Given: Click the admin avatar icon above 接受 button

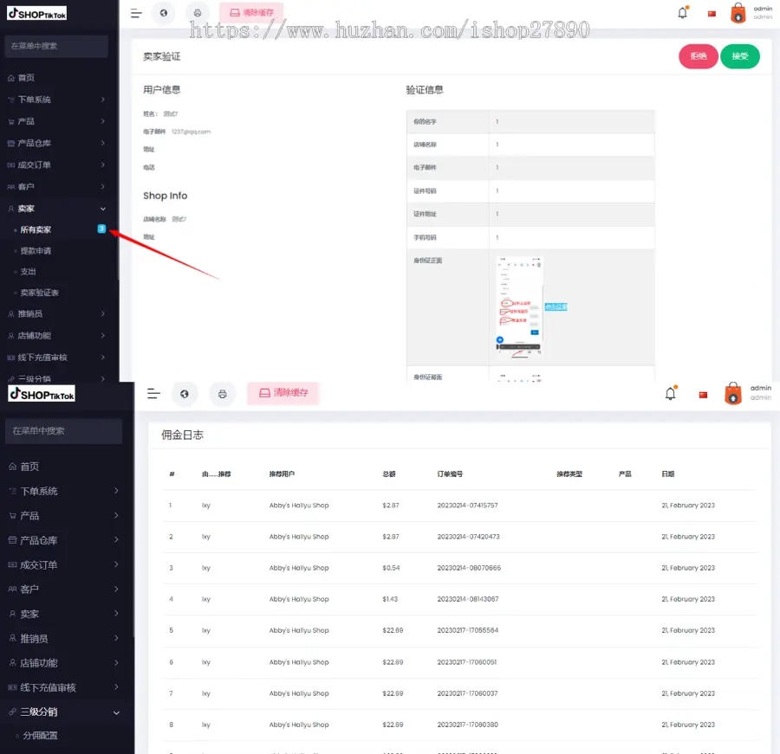Looking at the screenshot, I should (738, 13).
